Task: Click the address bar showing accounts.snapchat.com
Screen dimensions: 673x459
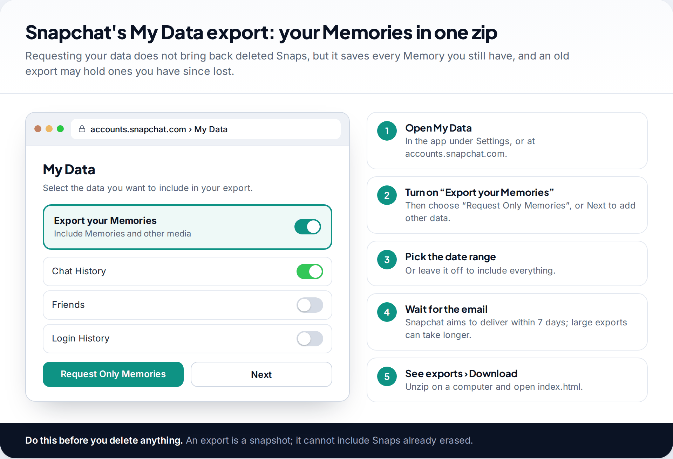Action: tap(206, 129)
